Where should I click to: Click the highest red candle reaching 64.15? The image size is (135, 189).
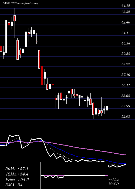tap(15, 18)
